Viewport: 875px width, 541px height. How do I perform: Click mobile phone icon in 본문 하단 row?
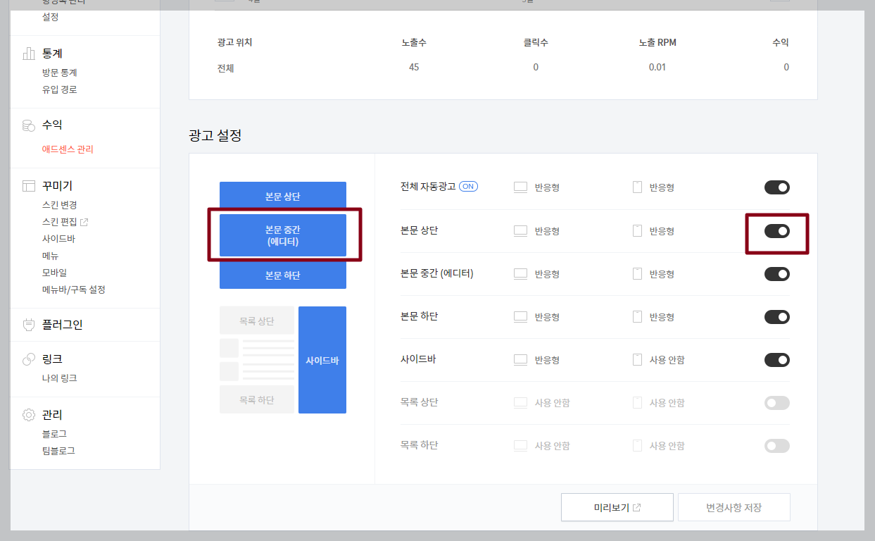[637, 317]
